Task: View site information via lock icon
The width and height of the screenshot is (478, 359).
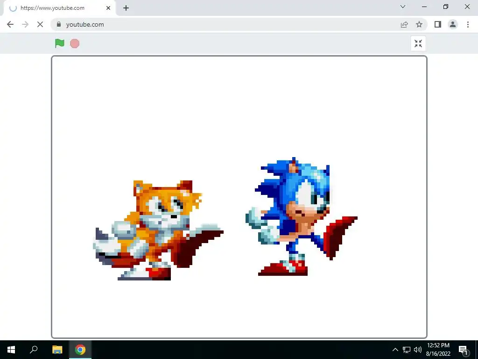Action: 59,24
